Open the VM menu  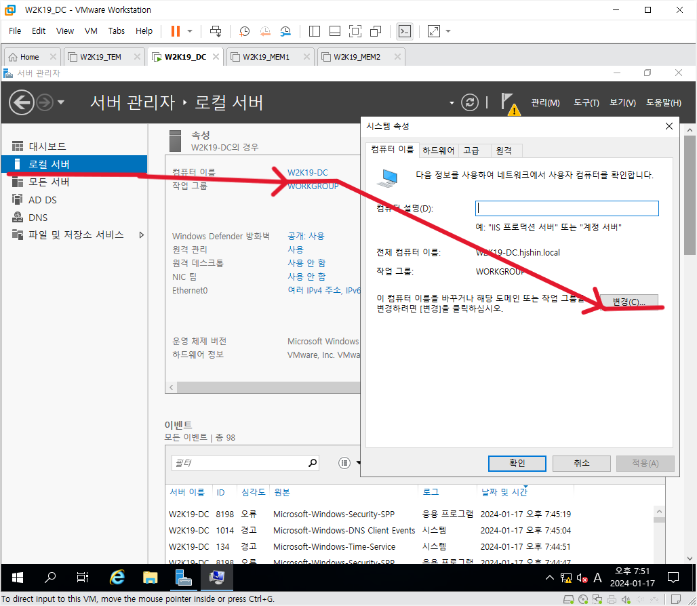tap(91, 31)
